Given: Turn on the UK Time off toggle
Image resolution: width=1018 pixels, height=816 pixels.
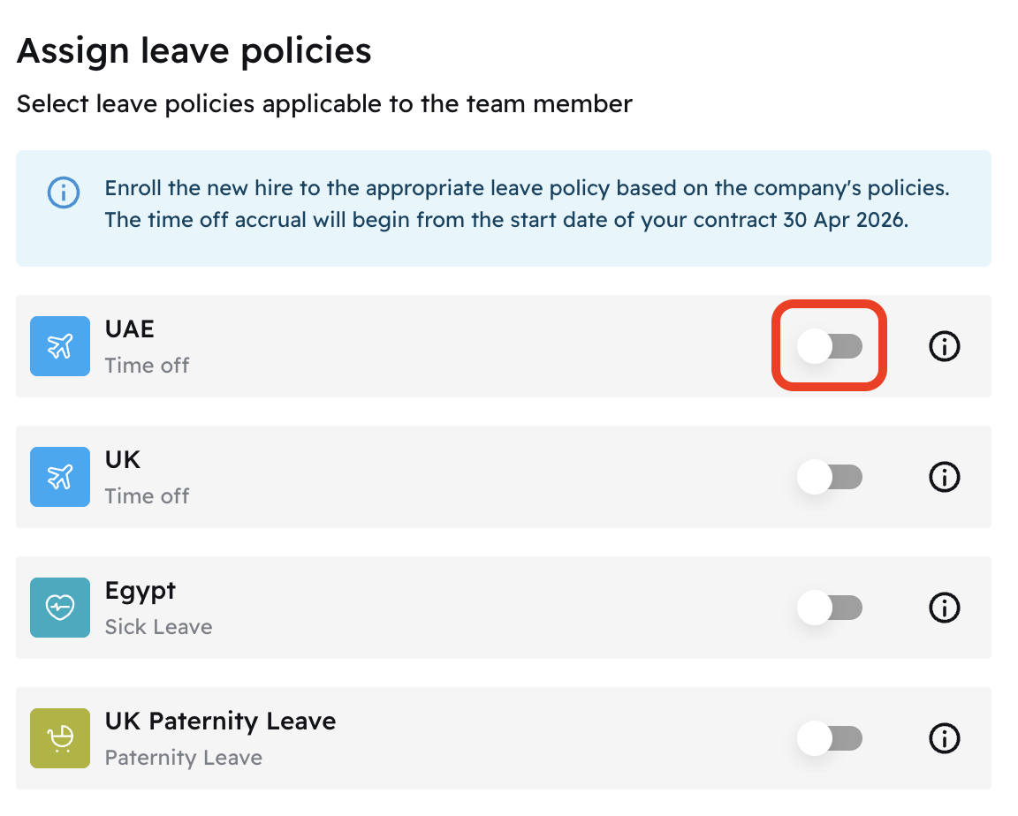Looking at the screenshot, I should click(x=830, y=477).
